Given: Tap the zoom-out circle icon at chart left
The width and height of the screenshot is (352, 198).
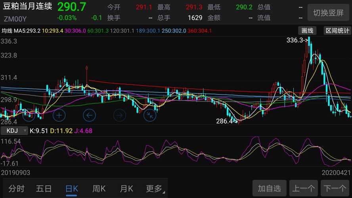Looking at the screenshot, I should [29, 115].
